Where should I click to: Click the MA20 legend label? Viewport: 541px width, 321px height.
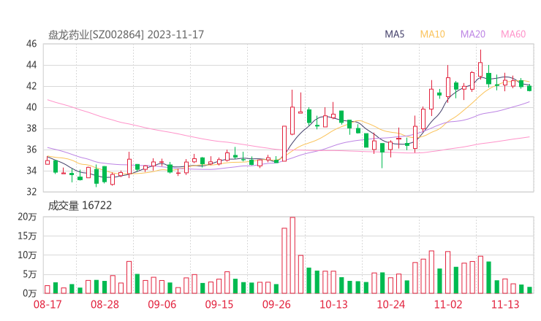[x=473, y=34]
